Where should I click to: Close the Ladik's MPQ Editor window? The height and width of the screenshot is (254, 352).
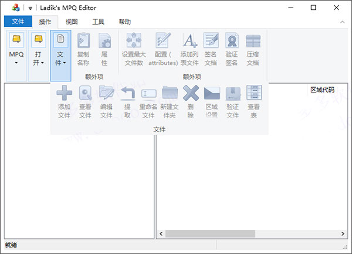pyautogui.click(x=336, y=8)
